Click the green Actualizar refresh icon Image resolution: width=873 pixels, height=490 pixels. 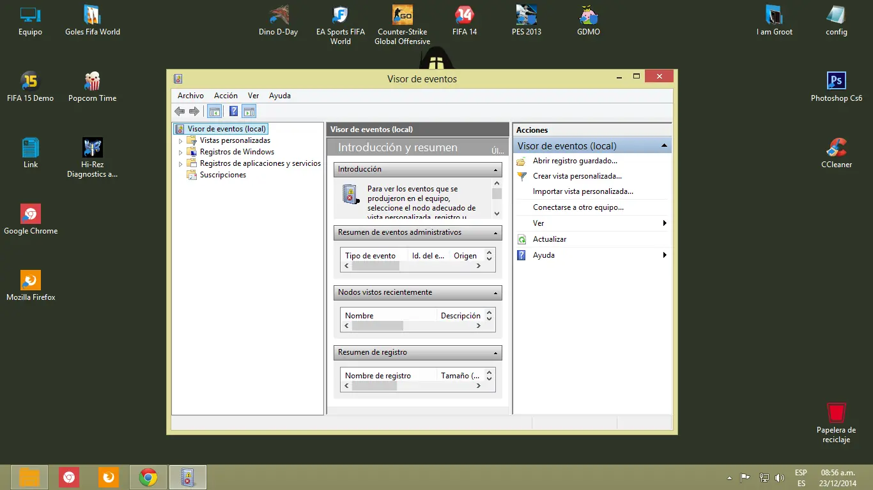pos(521,239)
